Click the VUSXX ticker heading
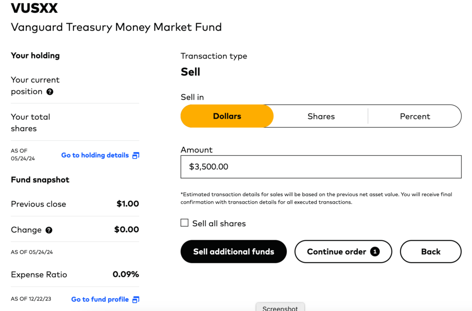 click(x=35, y=8)
